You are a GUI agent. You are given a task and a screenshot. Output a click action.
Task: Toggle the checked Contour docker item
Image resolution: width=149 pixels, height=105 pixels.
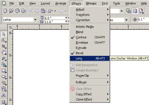(x=90, y=37)
